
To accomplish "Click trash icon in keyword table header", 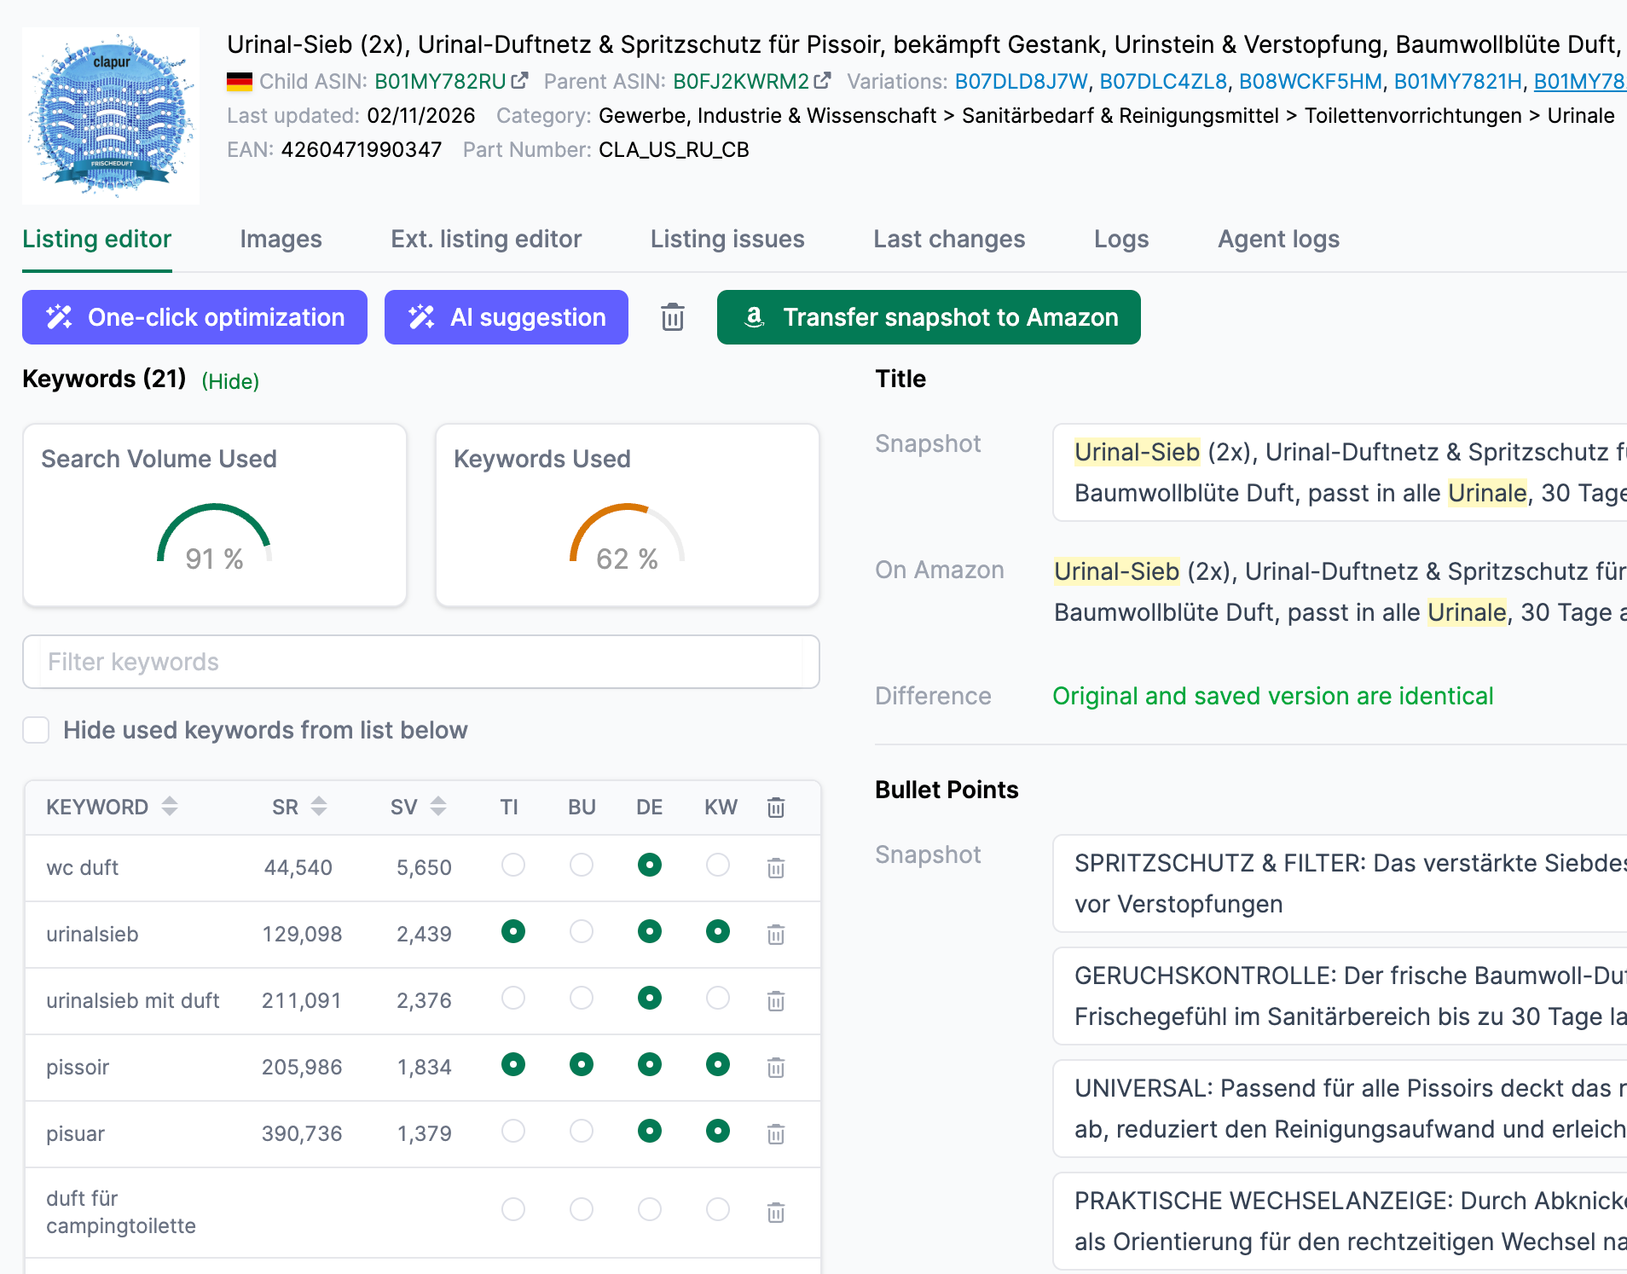I will [x=775, y=808].
